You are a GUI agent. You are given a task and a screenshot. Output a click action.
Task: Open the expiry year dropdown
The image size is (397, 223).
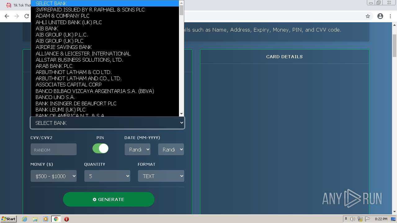click(x=171, y=150)
